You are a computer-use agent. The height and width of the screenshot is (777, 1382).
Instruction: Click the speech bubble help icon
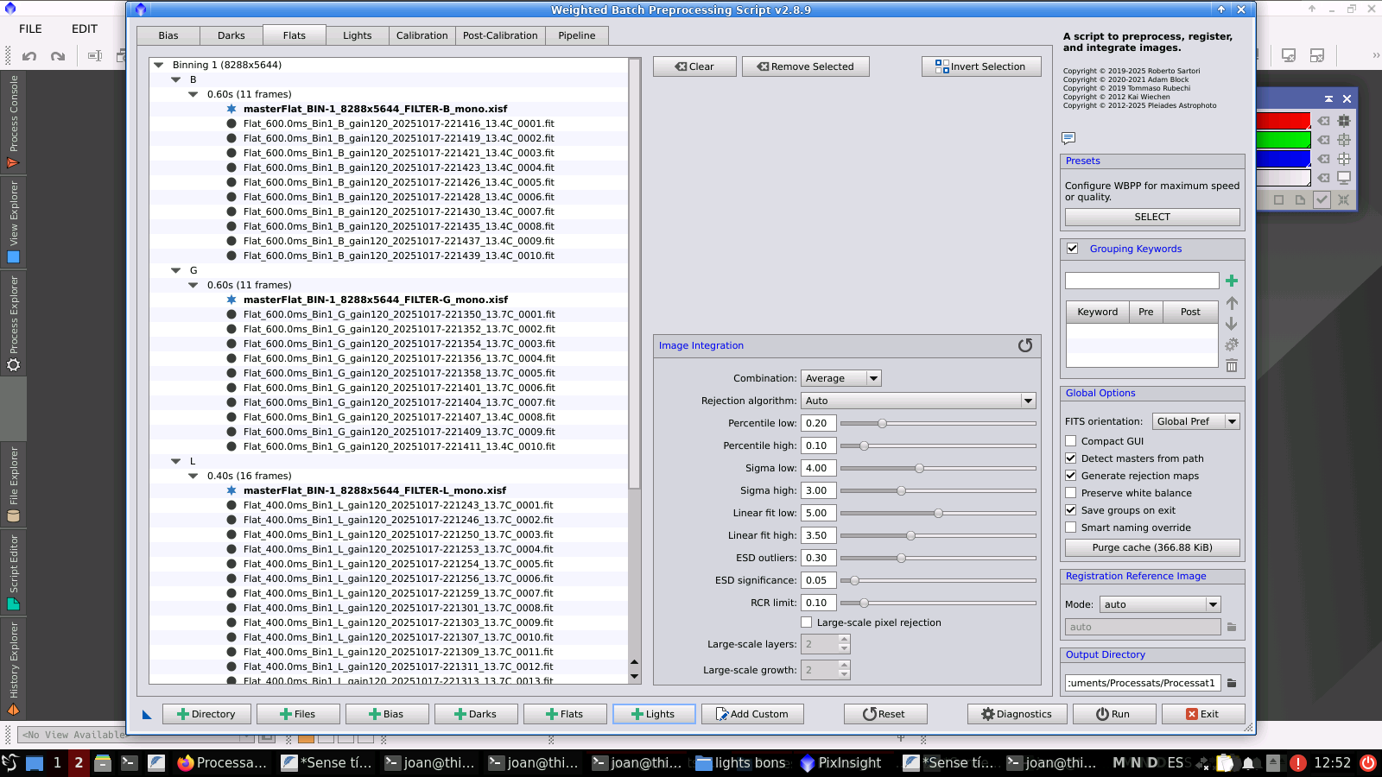pyautogui.click(x=1068, y=138)
